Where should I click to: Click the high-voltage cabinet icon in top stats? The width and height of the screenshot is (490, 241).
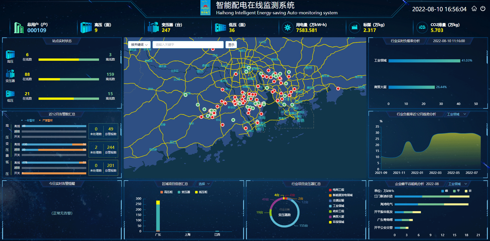pyautogui.click(x=86, y=28)
